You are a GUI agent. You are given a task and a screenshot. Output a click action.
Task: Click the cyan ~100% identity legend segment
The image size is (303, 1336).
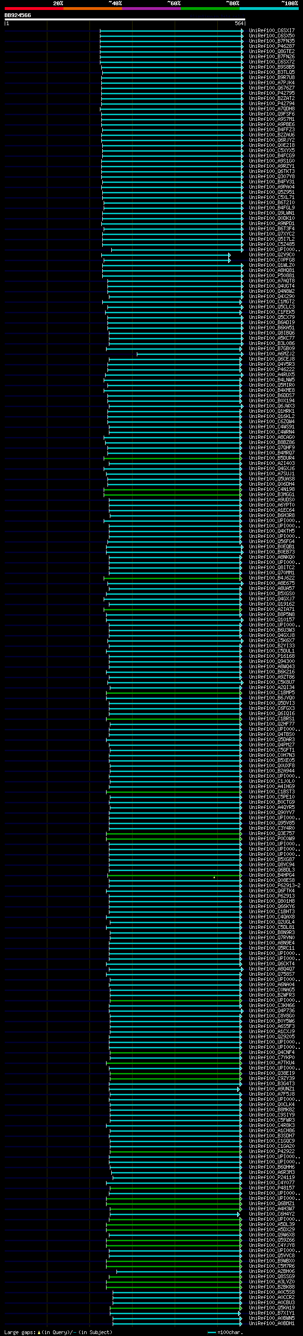[269, 9]
